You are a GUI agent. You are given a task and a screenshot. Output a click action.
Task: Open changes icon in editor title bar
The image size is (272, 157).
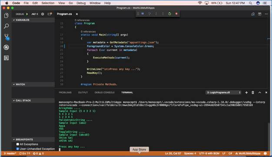pyautogui.click(x=253, y=14)
